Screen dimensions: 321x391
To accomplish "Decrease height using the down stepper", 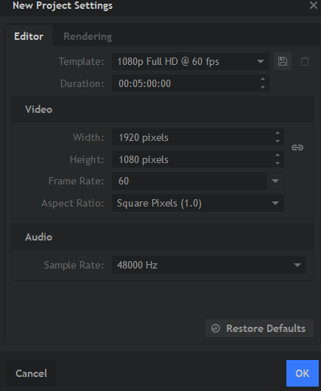I will coord(278,163).
